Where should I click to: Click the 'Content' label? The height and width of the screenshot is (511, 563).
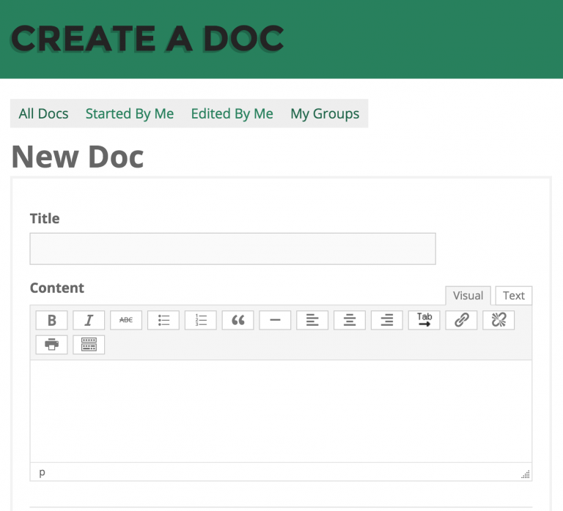click(x=56, y=288)
